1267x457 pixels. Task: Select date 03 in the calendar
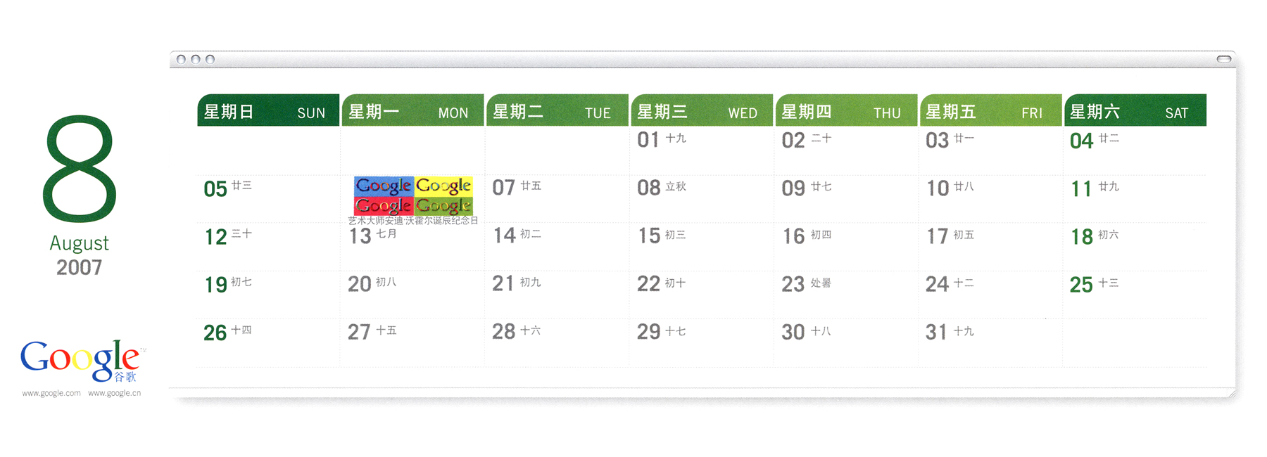(x=938, y=141)
